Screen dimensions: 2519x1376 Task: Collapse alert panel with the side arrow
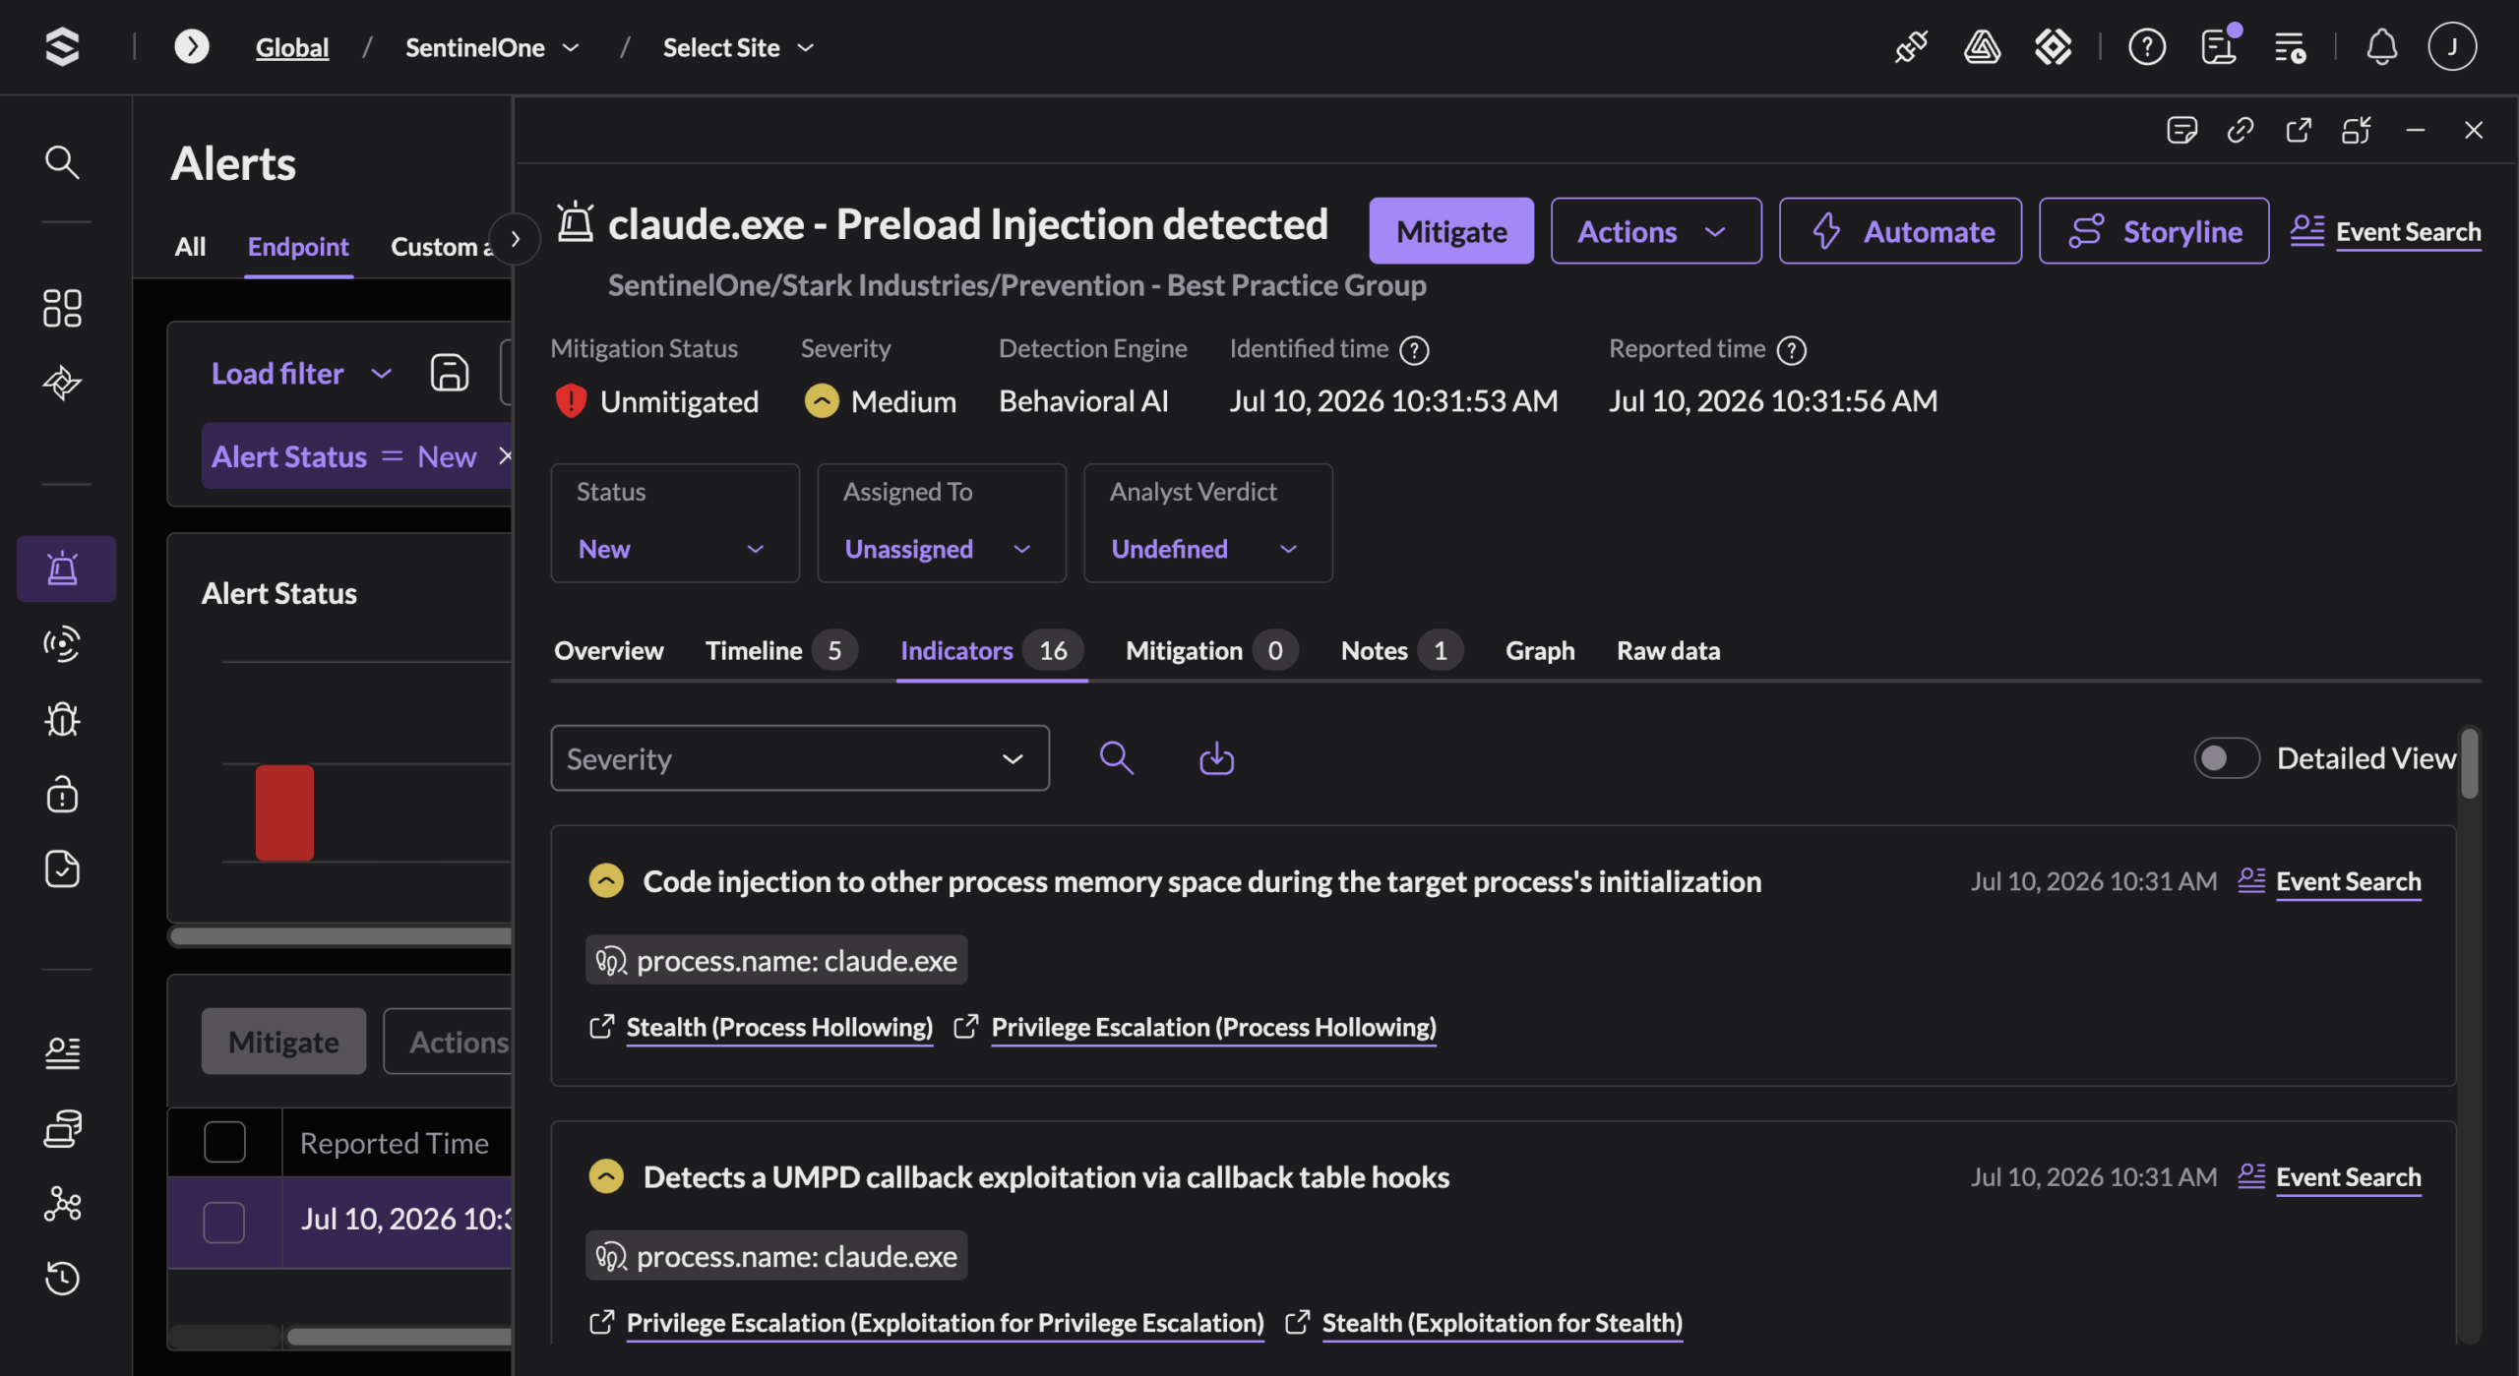coord(515,239)
